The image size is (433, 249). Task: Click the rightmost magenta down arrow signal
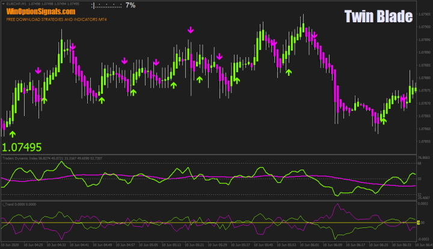pos(313,36)
